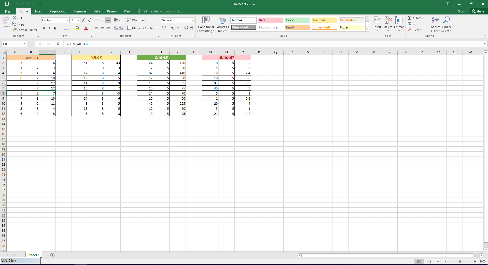Click the Share button

pyautogui.click(x=478, y=11)
